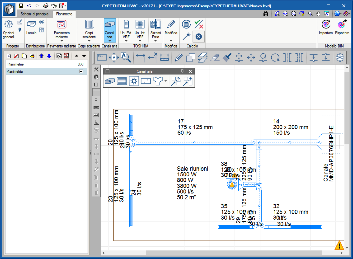Click the magic wand in Calcolo group

[x=186, y=37]
